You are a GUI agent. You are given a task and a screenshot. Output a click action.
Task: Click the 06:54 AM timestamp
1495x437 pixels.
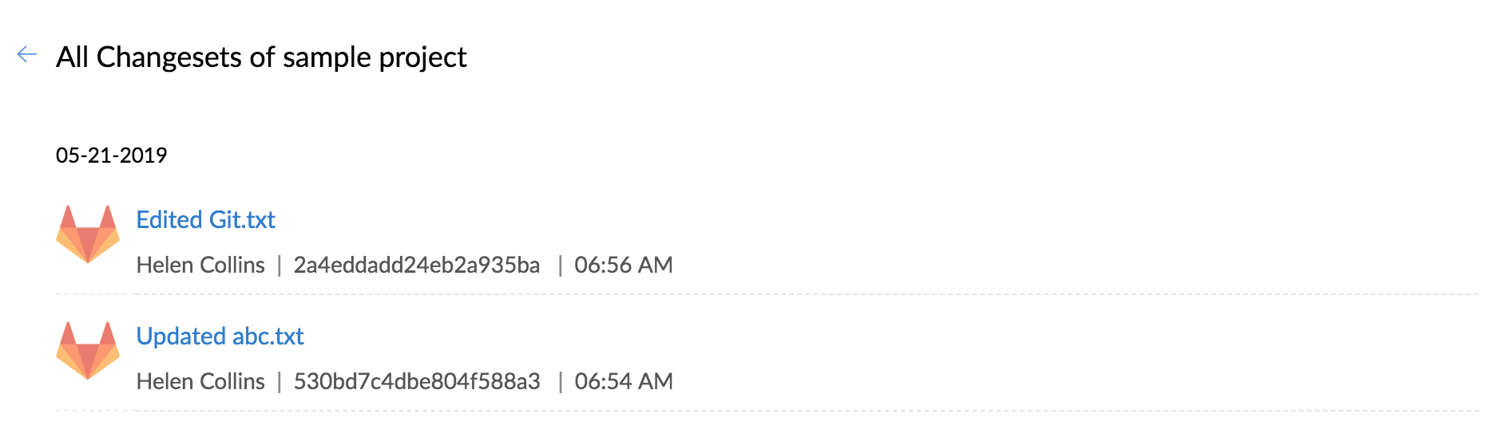[x=624, y=381]
